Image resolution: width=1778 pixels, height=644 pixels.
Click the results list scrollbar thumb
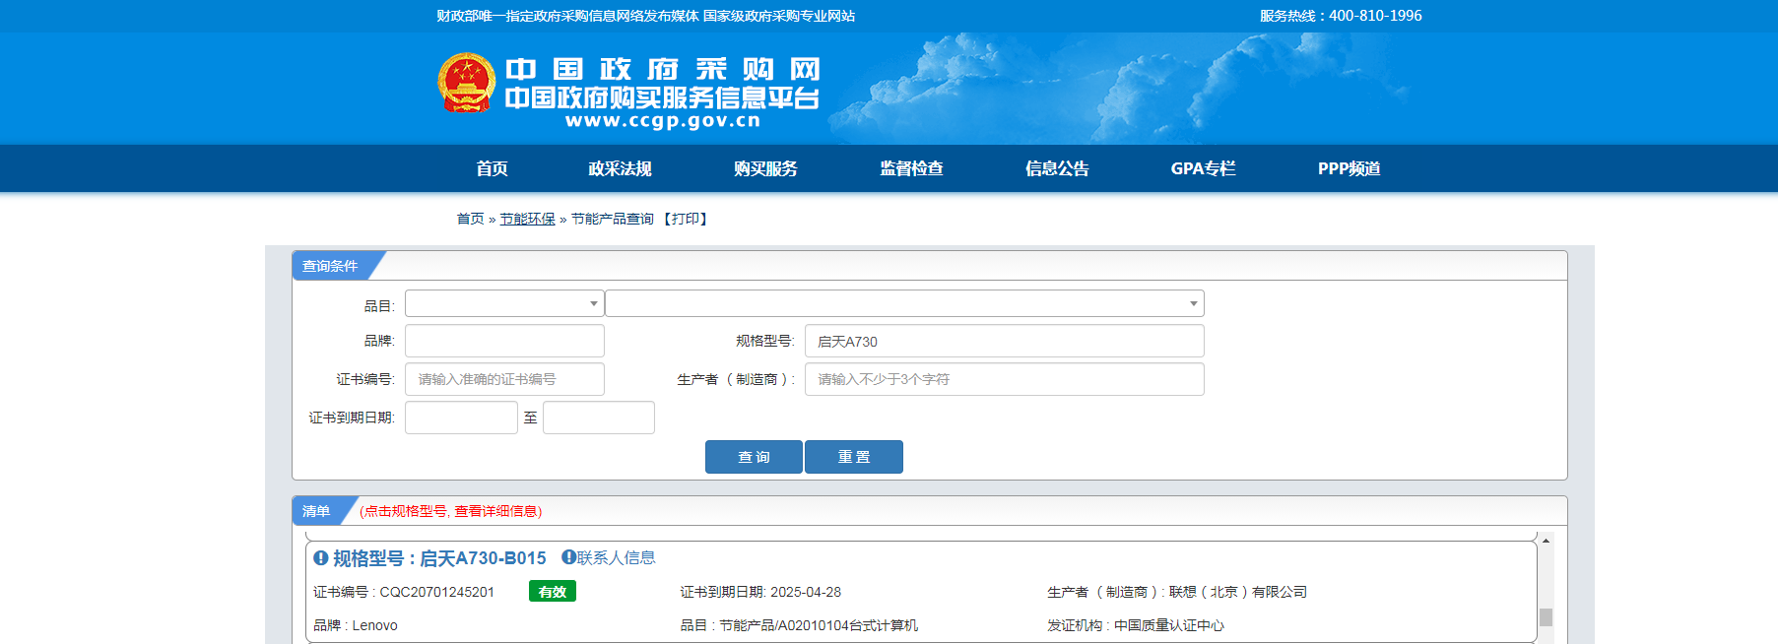tap(1546, 617)
